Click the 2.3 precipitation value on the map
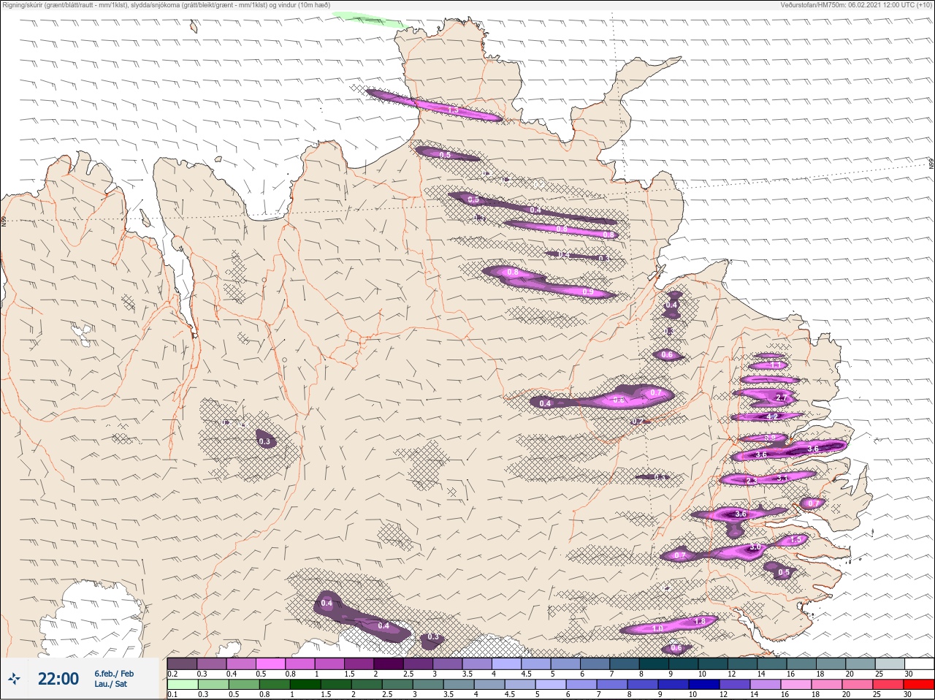Viewport: 935px width, 700px height. coord(750,481)
